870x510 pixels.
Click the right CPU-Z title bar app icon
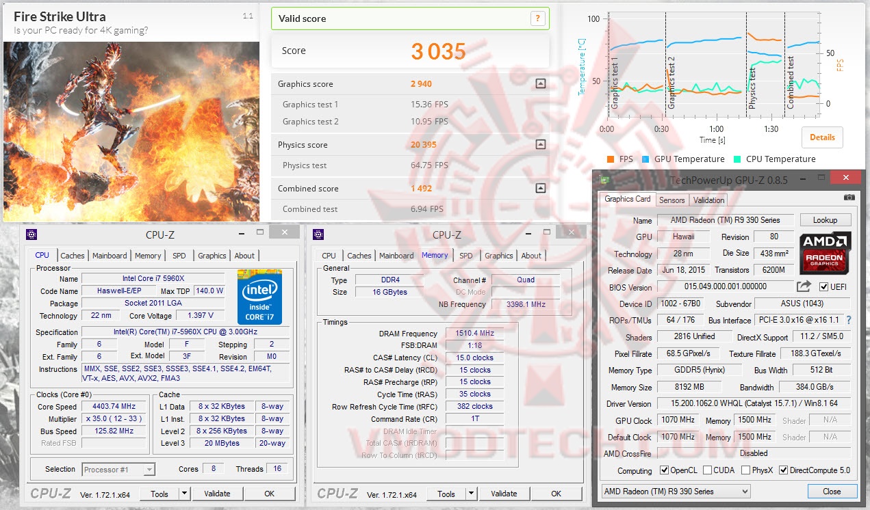coord(318,234)
